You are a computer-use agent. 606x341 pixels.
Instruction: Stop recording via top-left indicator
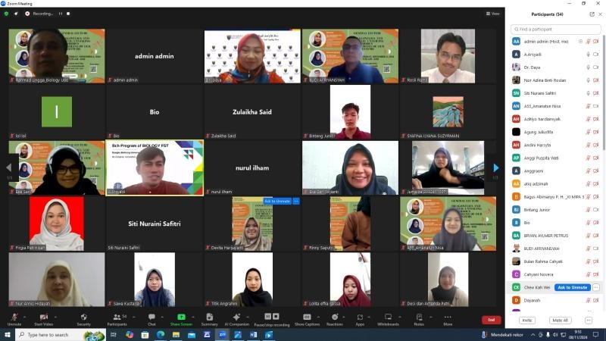[68, 14]
